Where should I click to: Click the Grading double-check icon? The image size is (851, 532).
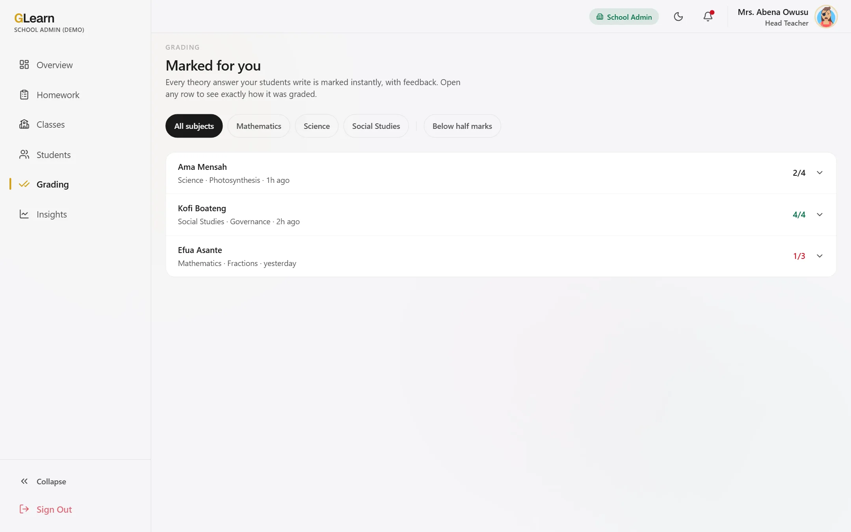tap(24, 184)
